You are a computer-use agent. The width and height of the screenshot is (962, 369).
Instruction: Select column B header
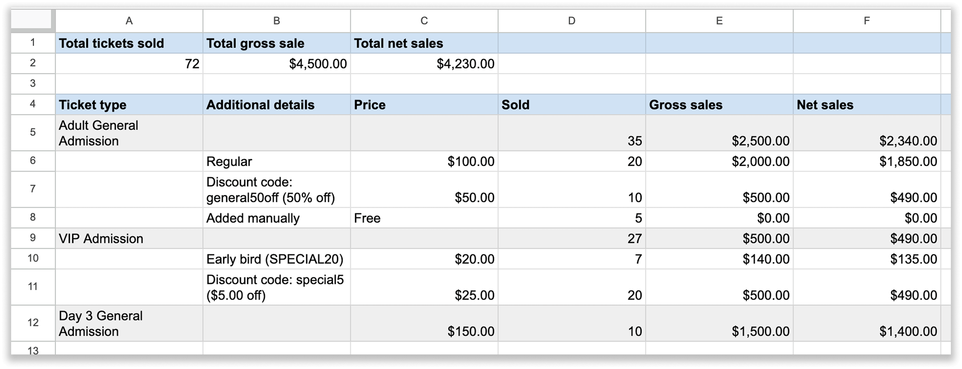tap(276, 21)
